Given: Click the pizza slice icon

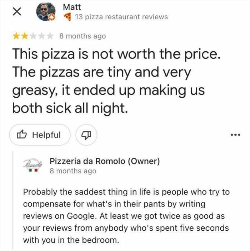Looking at the screenshot, I should (x=67, y=16).
